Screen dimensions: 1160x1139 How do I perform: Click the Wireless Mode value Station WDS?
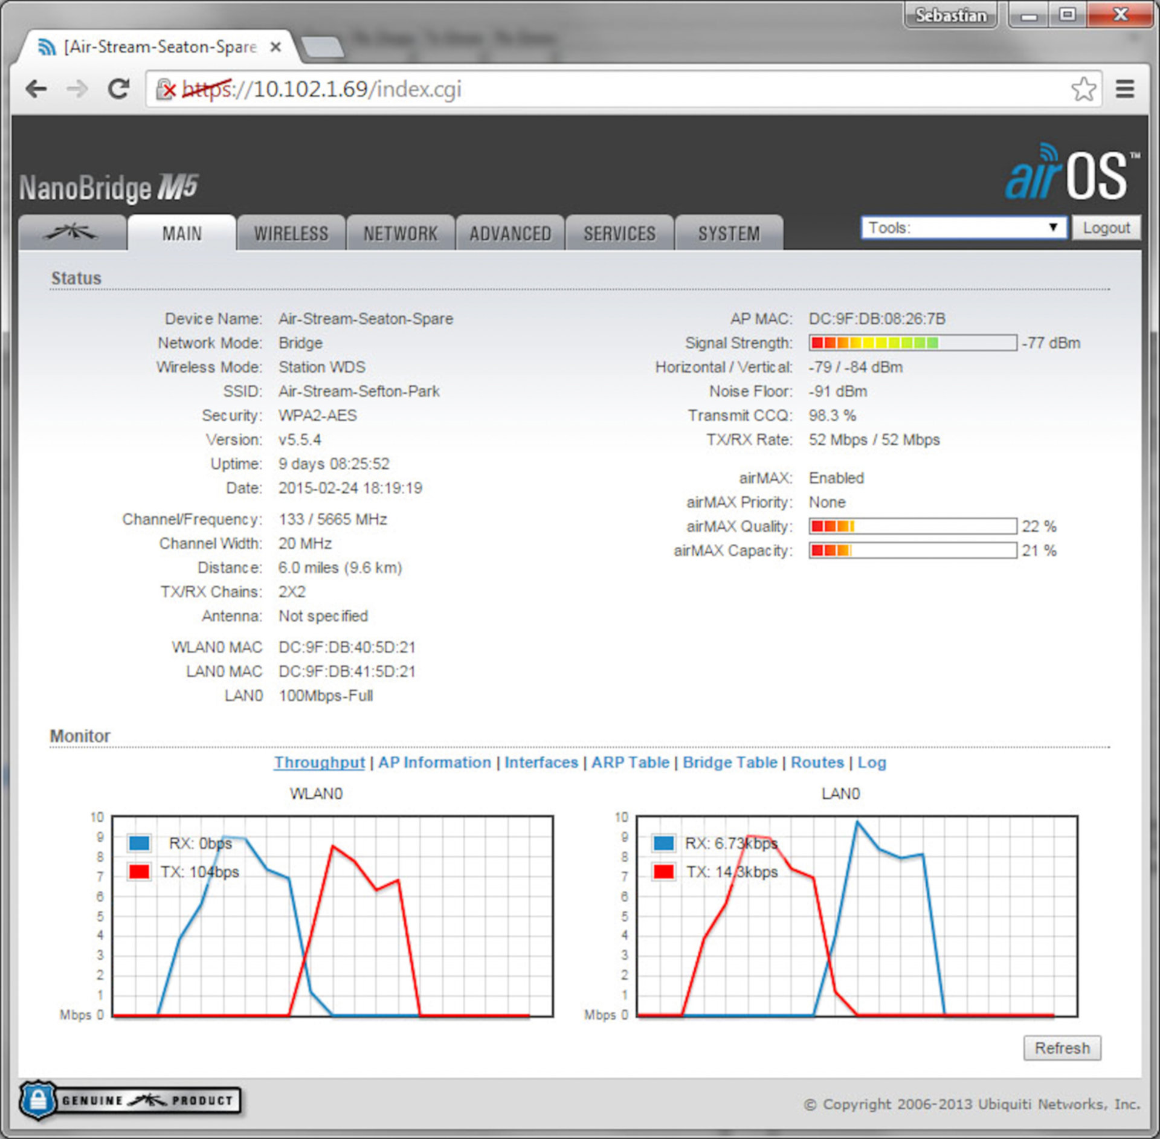click(x=322, y=367)
